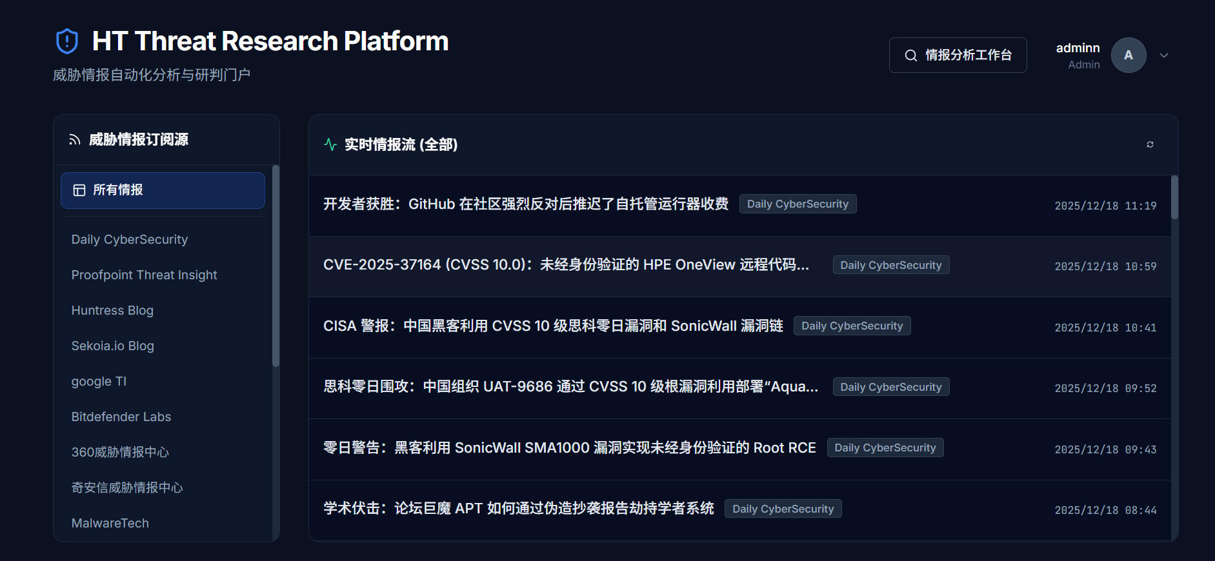Click the layout icon beside 所有情报

(x=79, y=190)
